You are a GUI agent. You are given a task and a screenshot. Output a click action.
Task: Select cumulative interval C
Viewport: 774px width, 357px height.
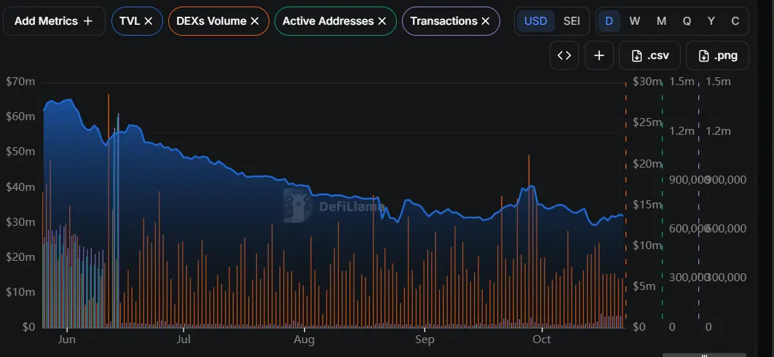coord(735,21)
